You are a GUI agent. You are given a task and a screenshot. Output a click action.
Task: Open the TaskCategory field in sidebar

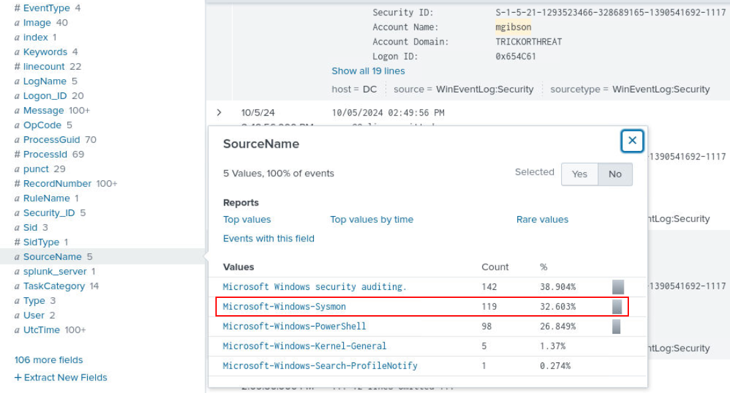click(54, 286)
